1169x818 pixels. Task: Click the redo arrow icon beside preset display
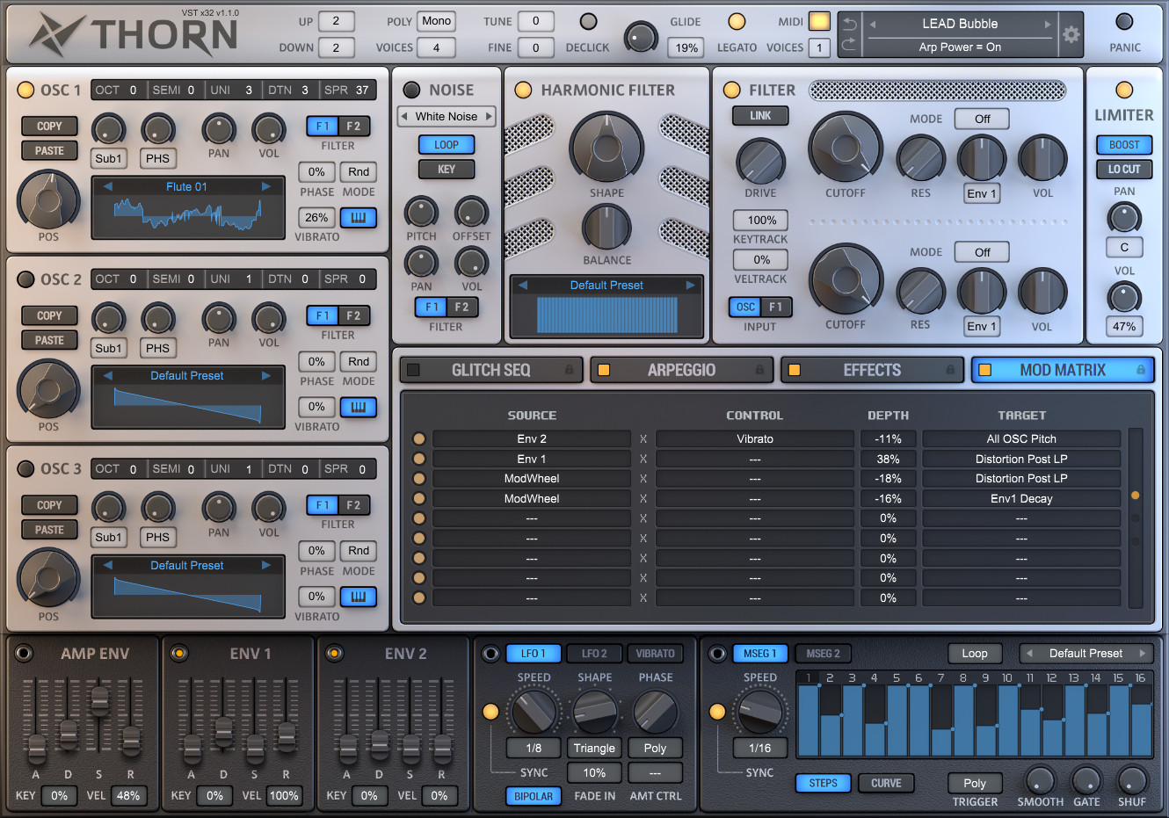(x=849, y=47)
